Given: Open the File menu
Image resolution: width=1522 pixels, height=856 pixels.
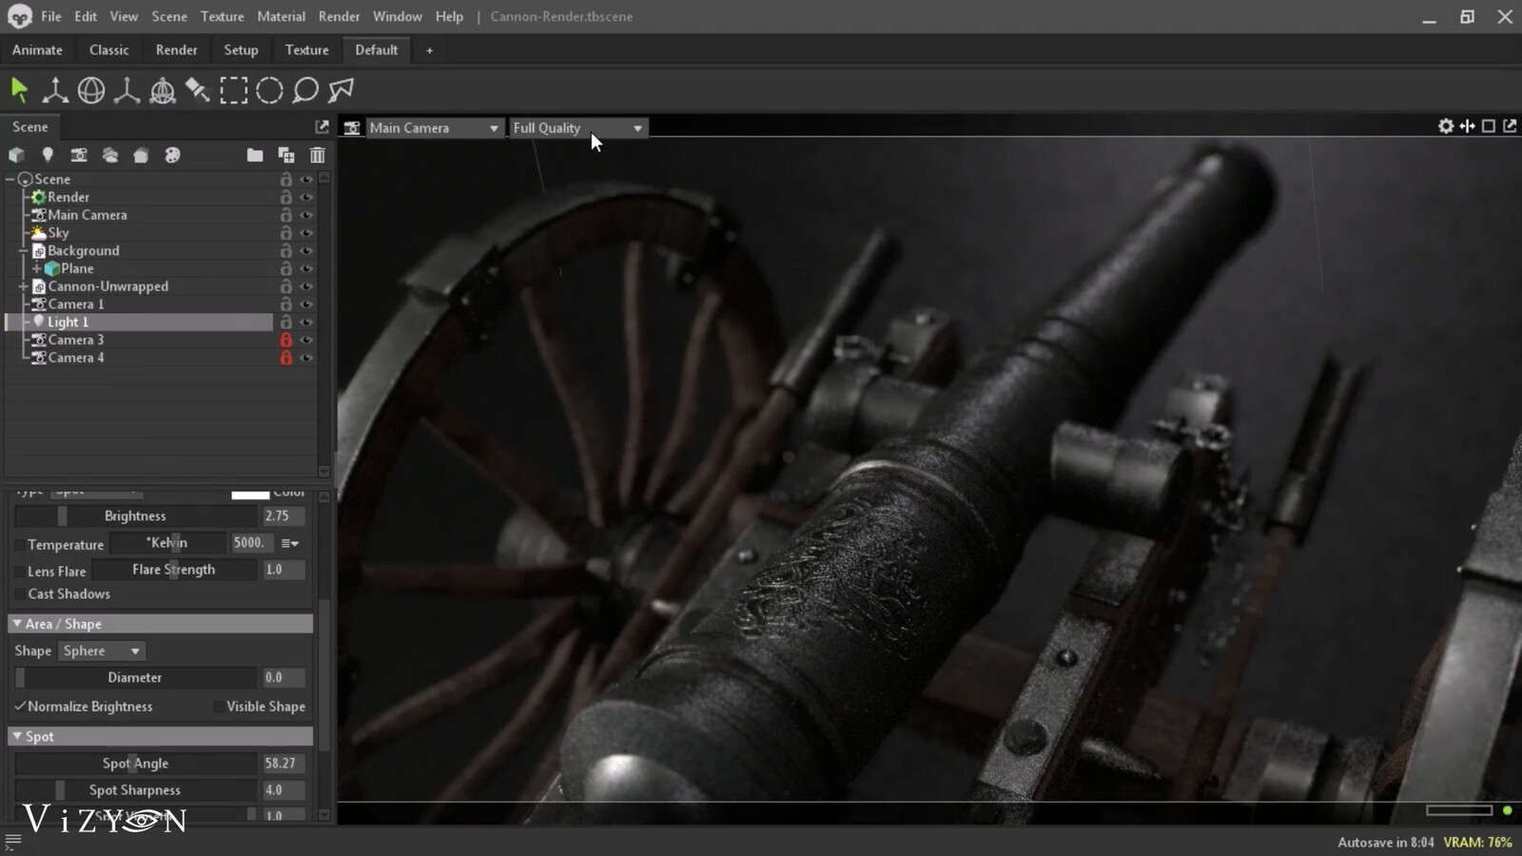Looking at the screenshot, I should (51, 16).
